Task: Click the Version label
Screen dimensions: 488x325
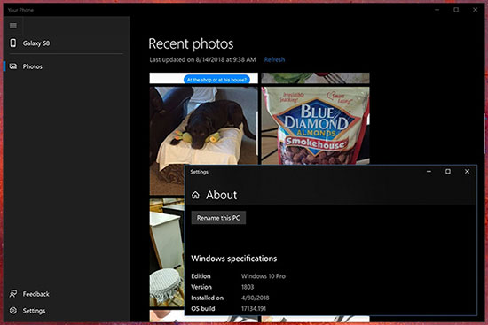Action: click(x=201, y=287)
